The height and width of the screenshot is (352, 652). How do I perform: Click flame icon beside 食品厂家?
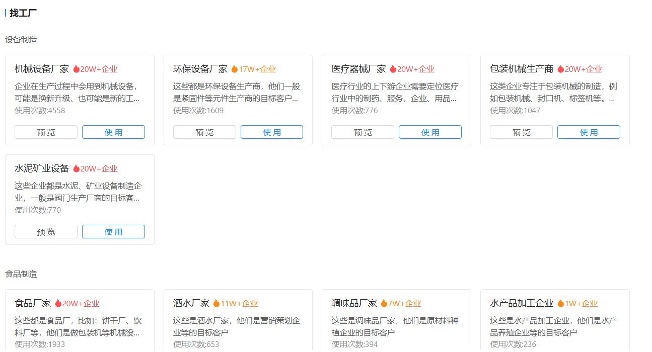58,303
